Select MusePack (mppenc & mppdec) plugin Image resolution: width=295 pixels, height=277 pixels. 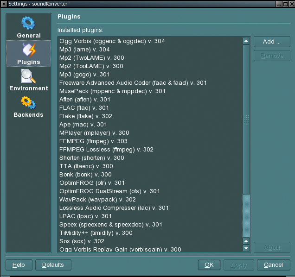pos(150,91)
